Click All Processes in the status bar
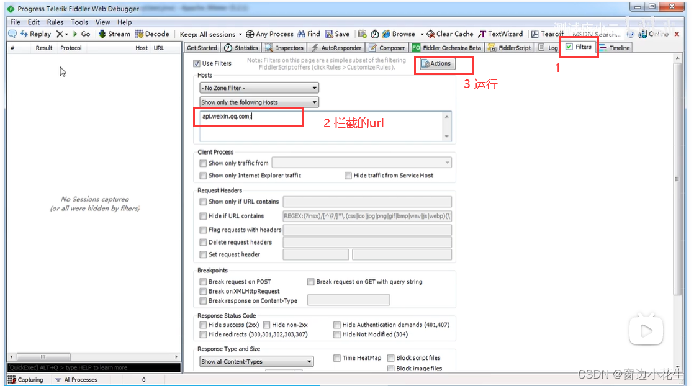 (76, 380)
